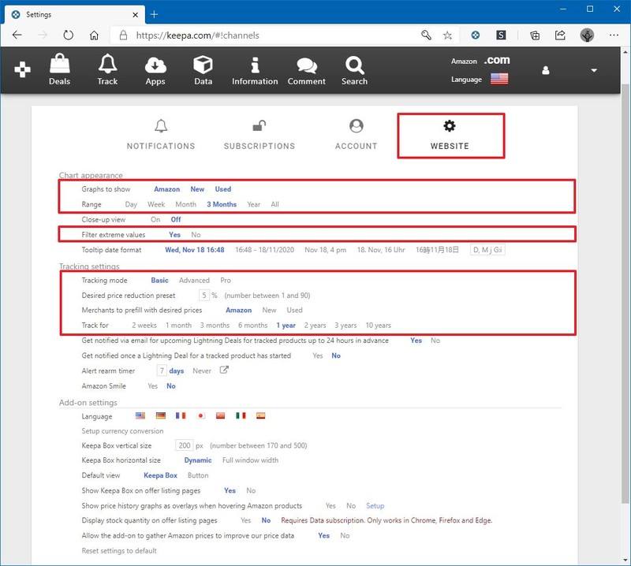Screen dimensions: 631x566
Task: Choose the German flag add-on language
Action: pyautogui.click(x=161, y=415)
